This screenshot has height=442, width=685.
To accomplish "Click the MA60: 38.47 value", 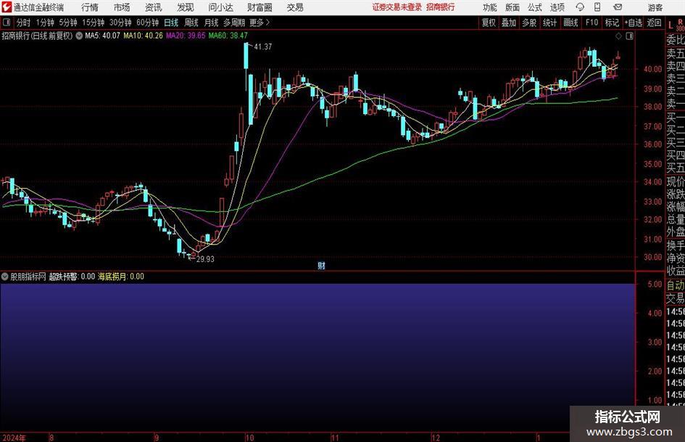I will [228, 36].
